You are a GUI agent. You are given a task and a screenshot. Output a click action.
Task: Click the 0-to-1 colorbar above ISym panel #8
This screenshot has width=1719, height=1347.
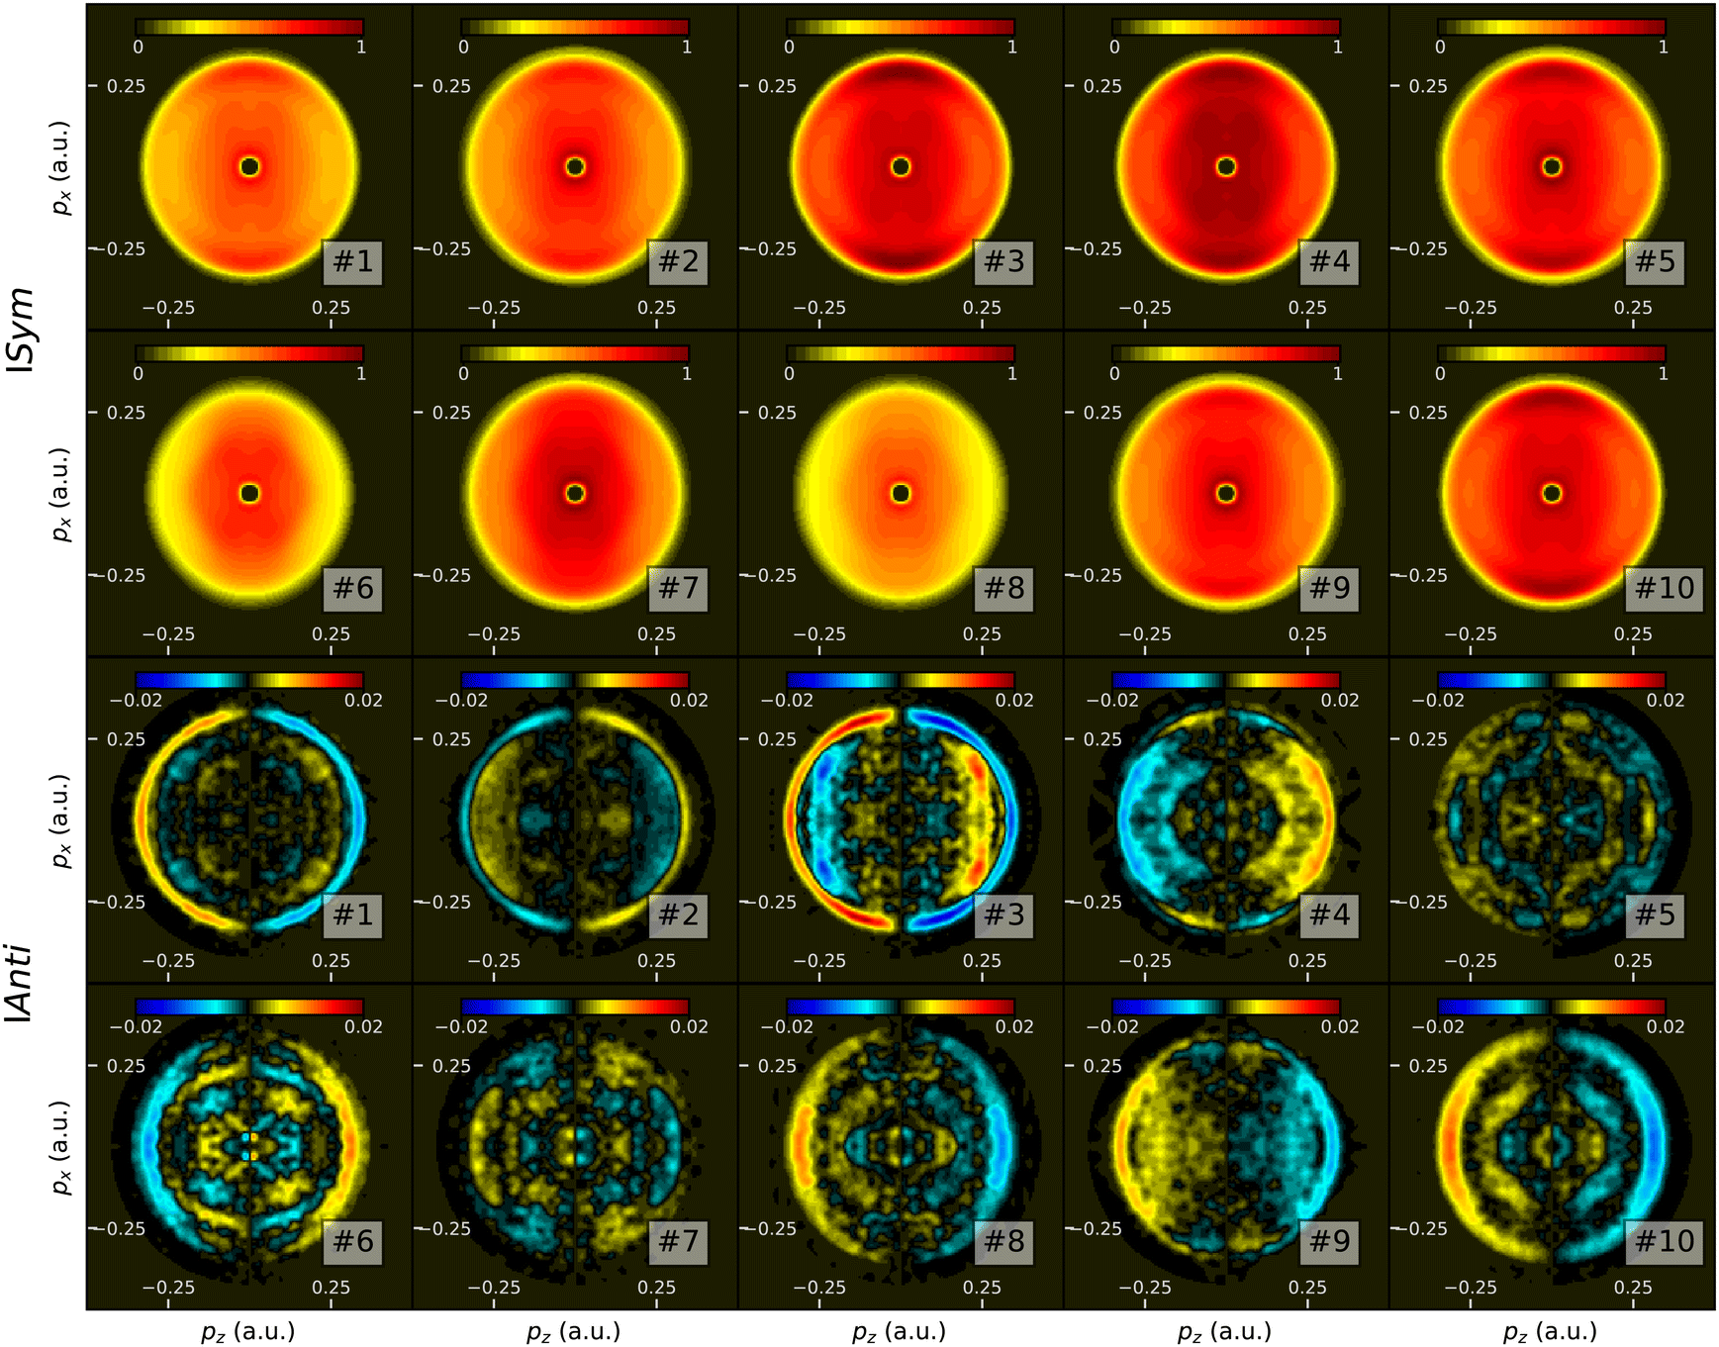tap(901, 353)
